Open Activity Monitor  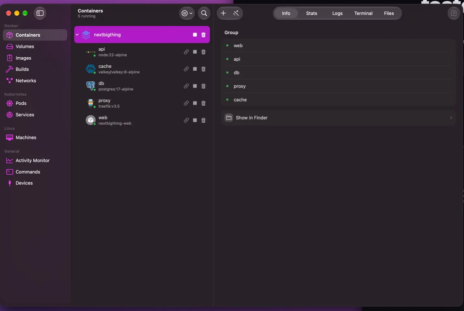tap(35, 160)
